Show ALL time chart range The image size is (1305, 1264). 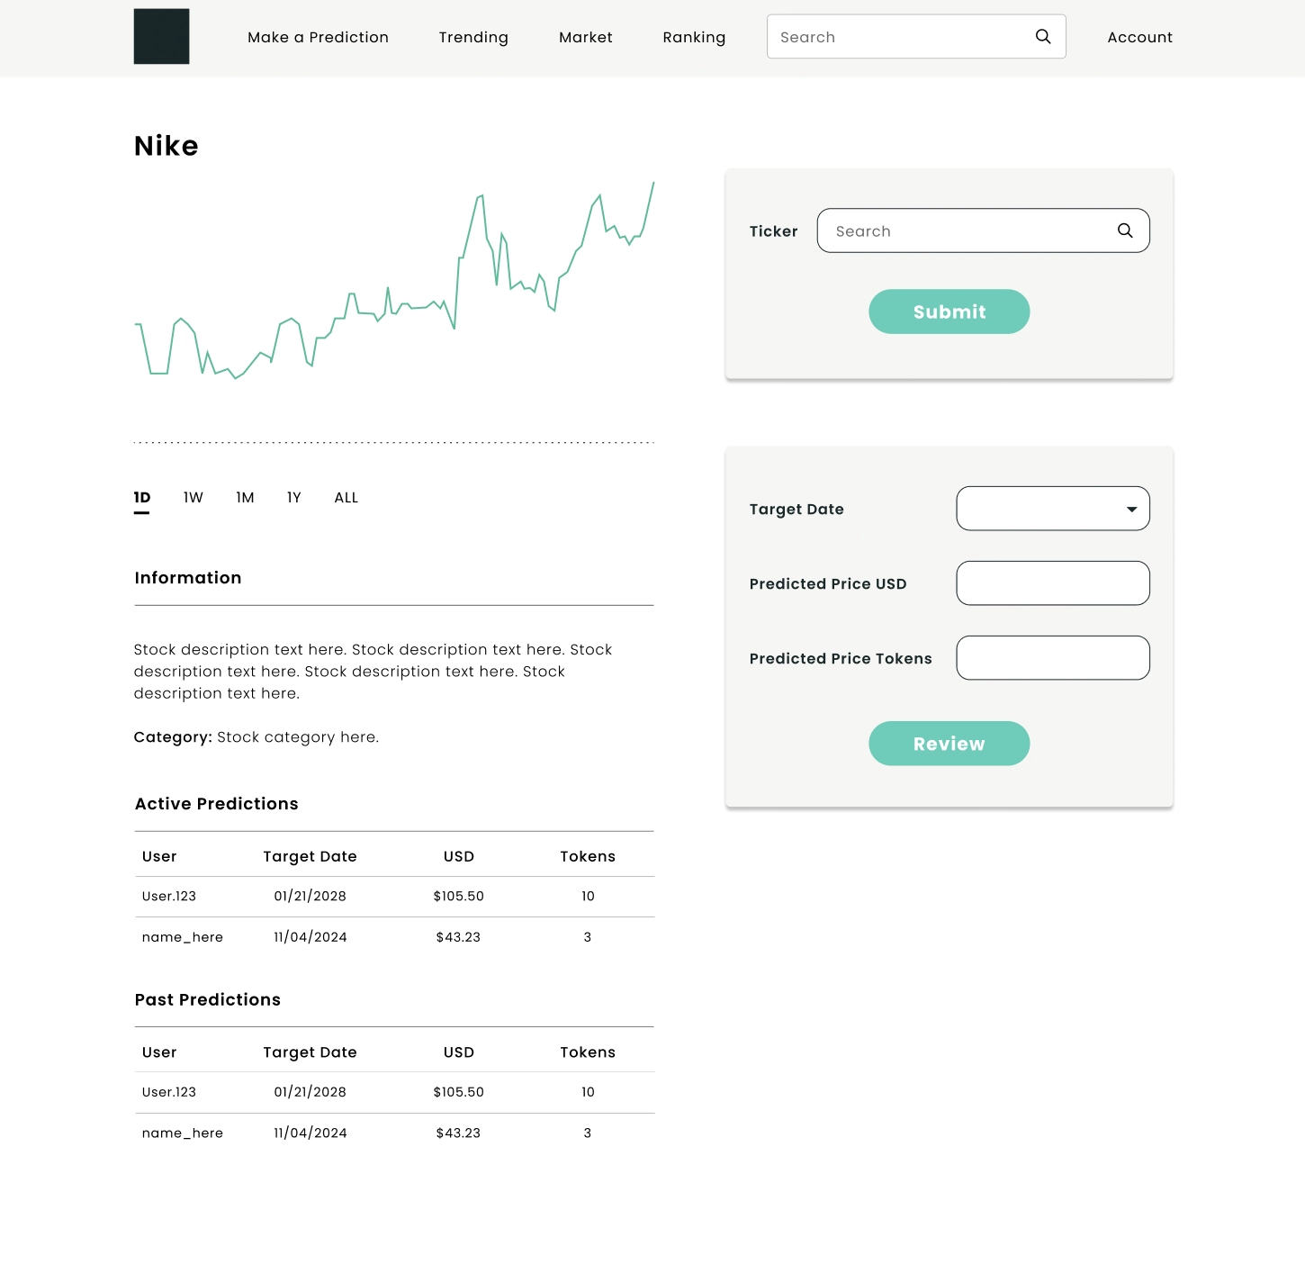346,498
